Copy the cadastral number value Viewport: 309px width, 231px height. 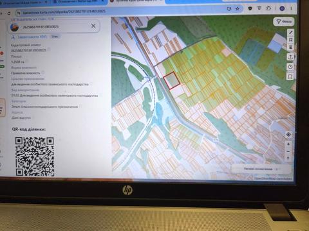[x=49, y=49]
